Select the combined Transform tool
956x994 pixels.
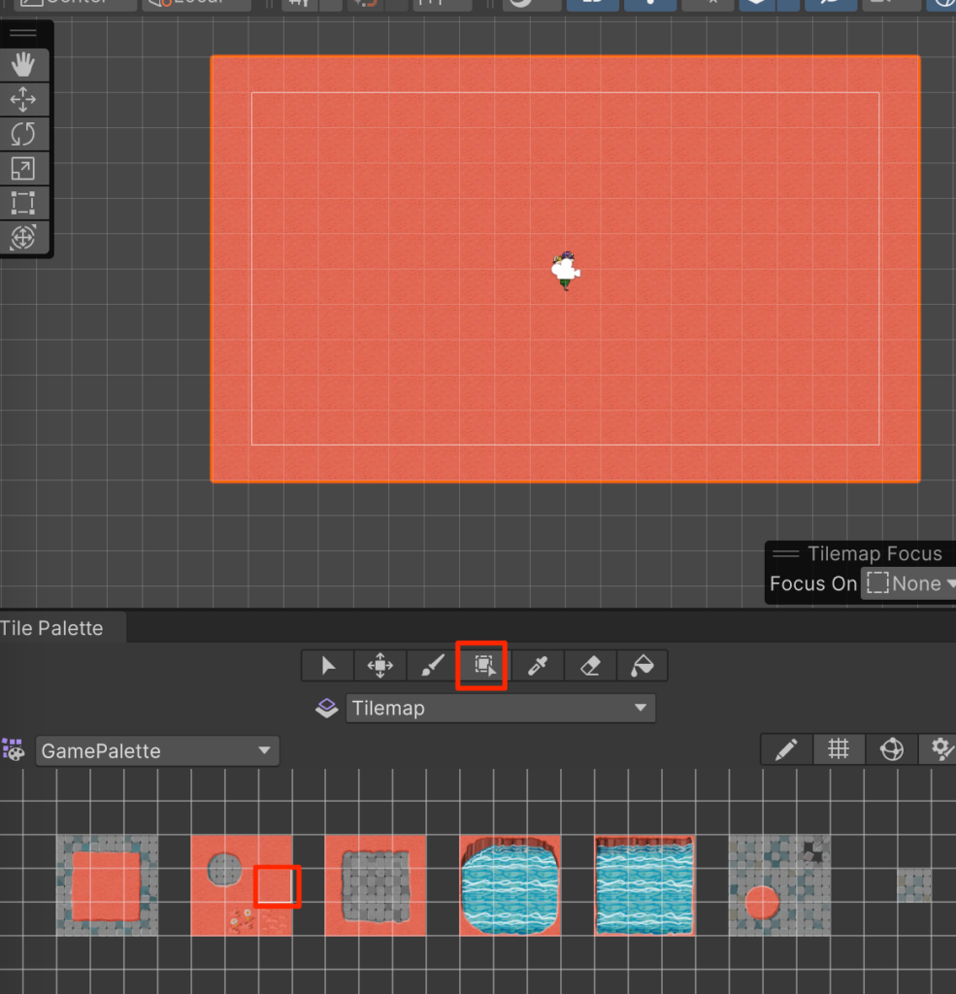pos(23,237)
